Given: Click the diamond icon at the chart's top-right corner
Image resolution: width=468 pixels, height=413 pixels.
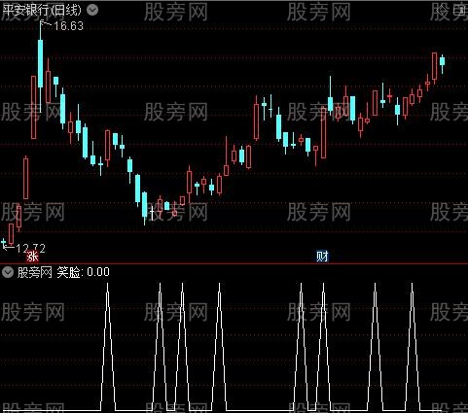Looking at the screenshot, I should tap(442, 12).
